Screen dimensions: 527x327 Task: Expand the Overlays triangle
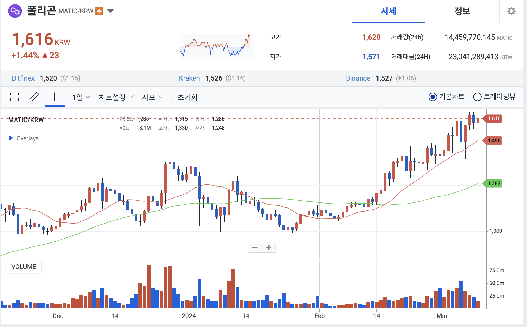(x=11, y=138)
